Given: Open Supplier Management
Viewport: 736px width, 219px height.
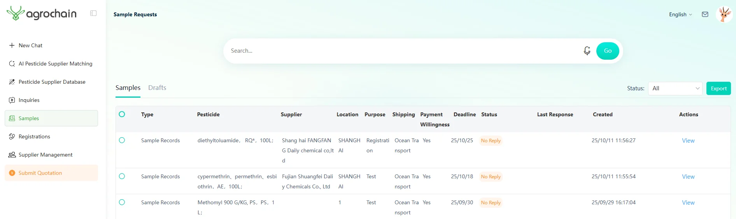Looking at the screenshot, I should click(51, 155).
